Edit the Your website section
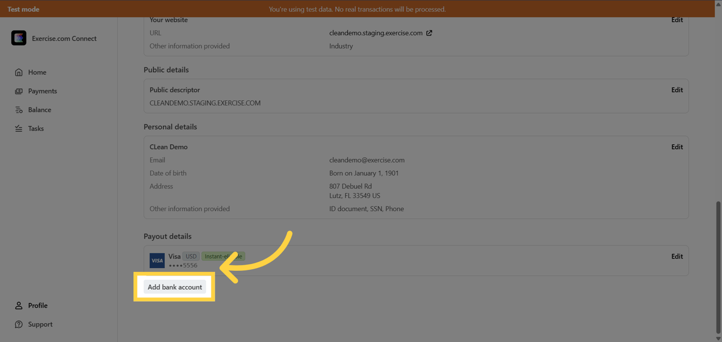722x342 pixels. coord(677,20)
